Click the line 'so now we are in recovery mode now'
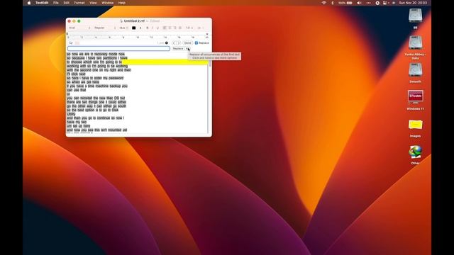This screenshot has height=255, width=454. [x=96, y=54]
